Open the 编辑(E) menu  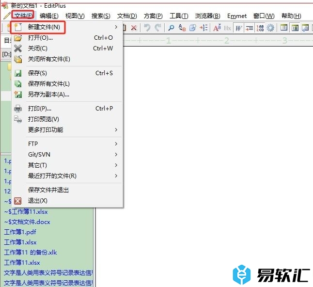tap(49, 16)
